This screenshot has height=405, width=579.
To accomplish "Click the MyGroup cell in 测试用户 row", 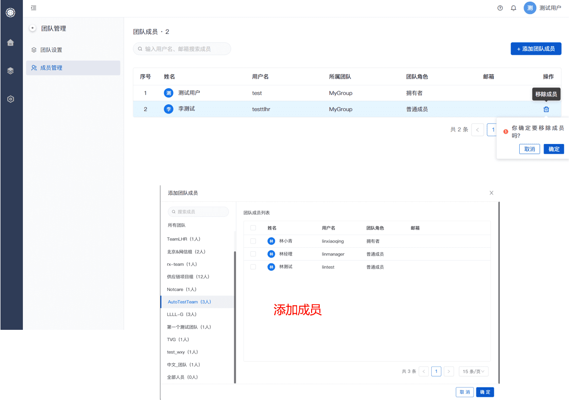I will coord(340,93).
